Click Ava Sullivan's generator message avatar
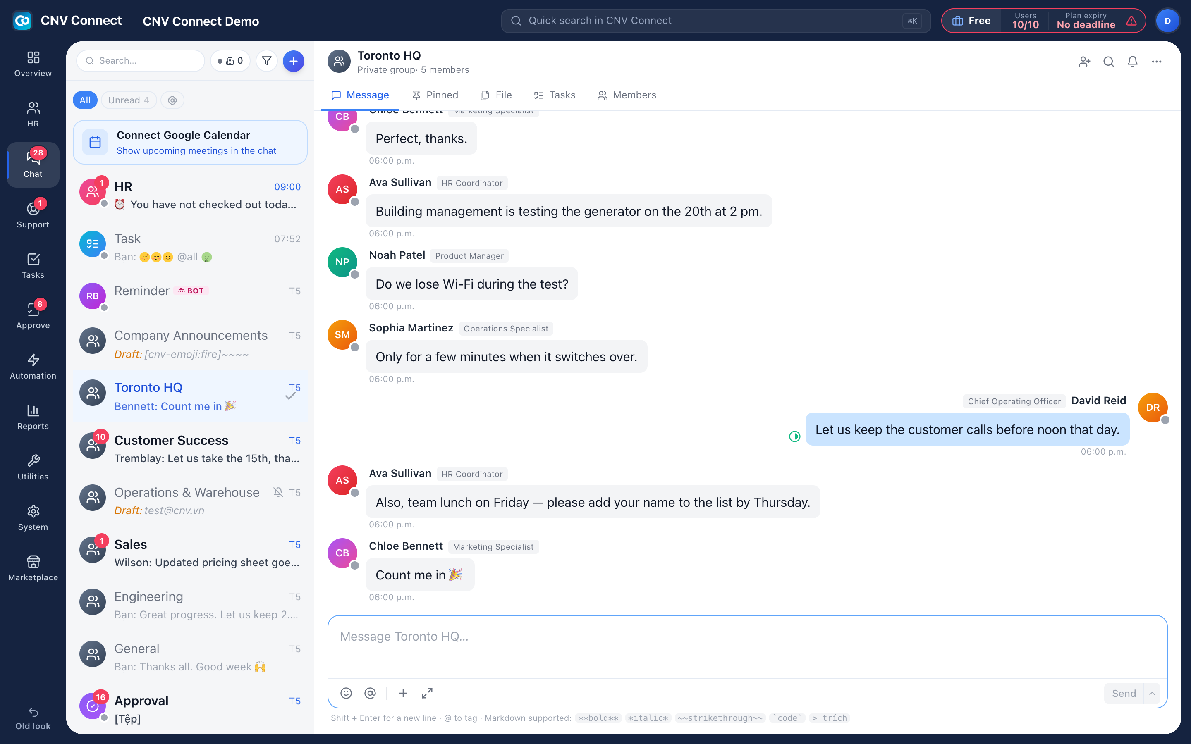The image size is (1191, 744). (x=342, y=189)
